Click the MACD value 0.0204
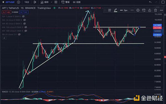This screenshot has width=166, height=104. coord(35,92)
